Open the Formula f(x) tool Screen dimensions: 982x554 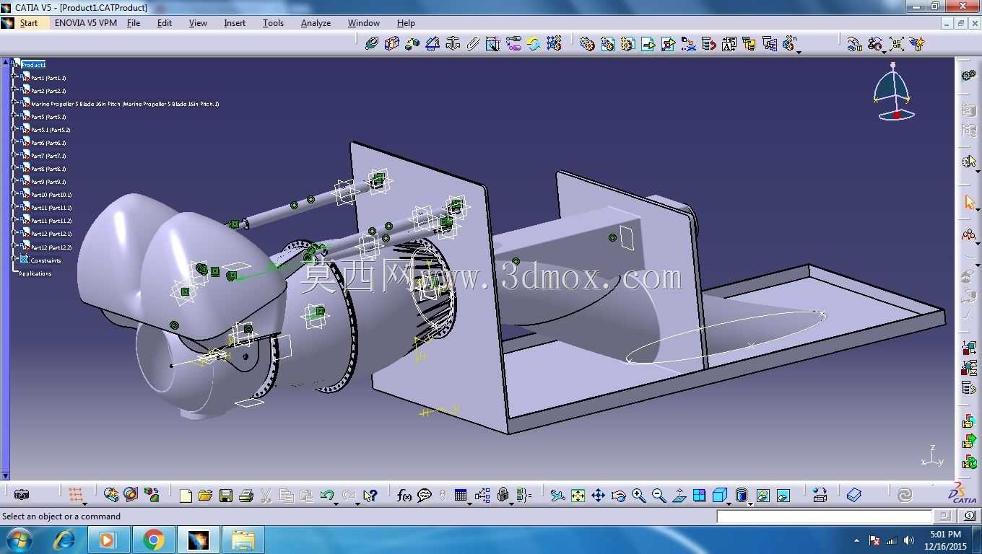point(404,496)
